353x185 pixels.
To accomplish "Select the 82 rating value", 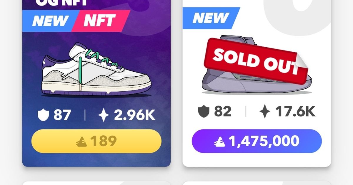I will click(x=223, y=112).
